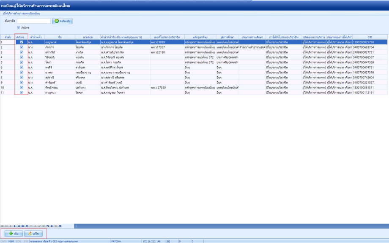Toggle Active checkbox in row 10
Screen dimensions: 389x243
pyautogui.click(x=22, y=87)
